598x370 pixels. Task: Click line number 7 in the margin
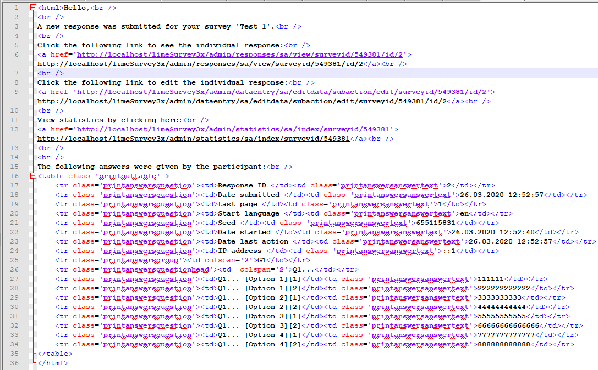pos(16,73)
